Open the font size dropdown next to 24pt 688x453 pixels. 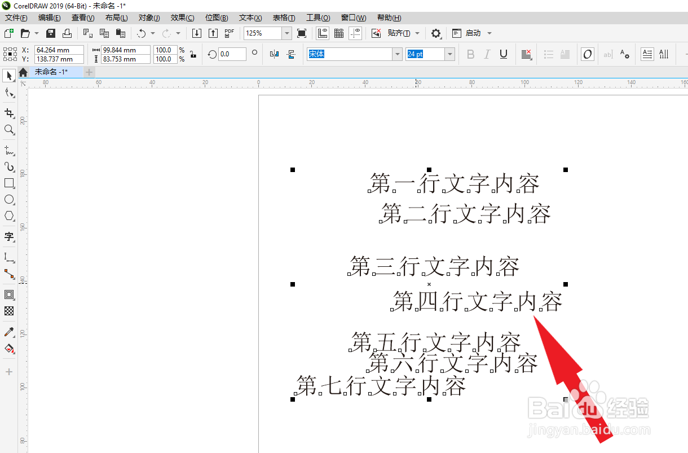pos(449,54)
